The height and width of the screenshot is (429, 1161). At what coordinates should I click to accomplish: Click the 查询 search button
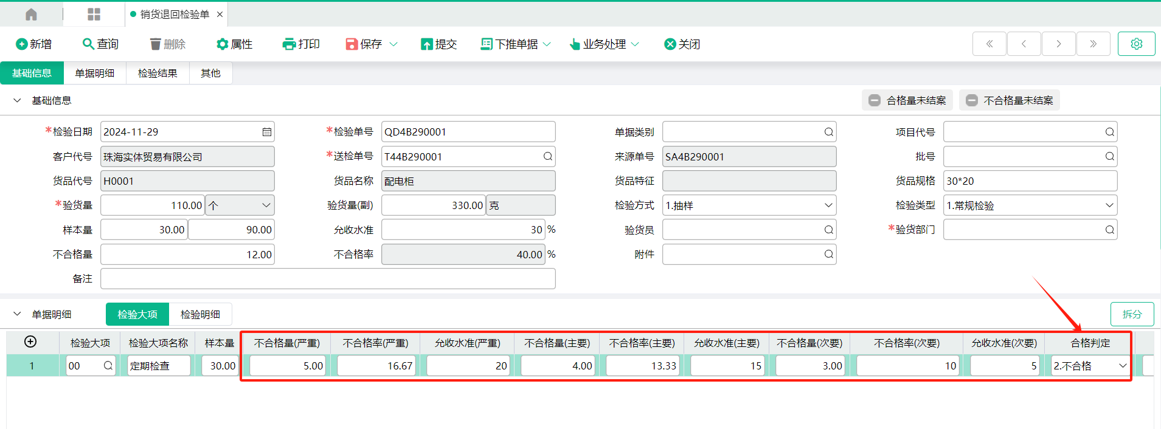(100, 44)
